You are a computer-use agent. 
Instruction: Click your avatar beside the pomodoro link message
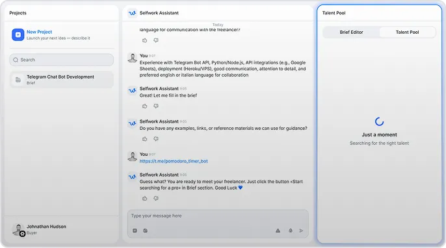(132, 156)
